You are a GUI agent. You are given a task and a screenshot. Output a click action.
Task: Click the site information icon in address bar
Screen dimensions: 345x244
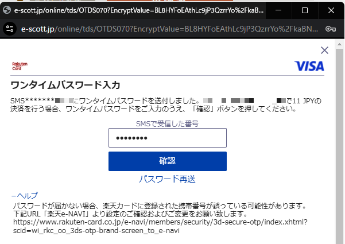[10, 29]
